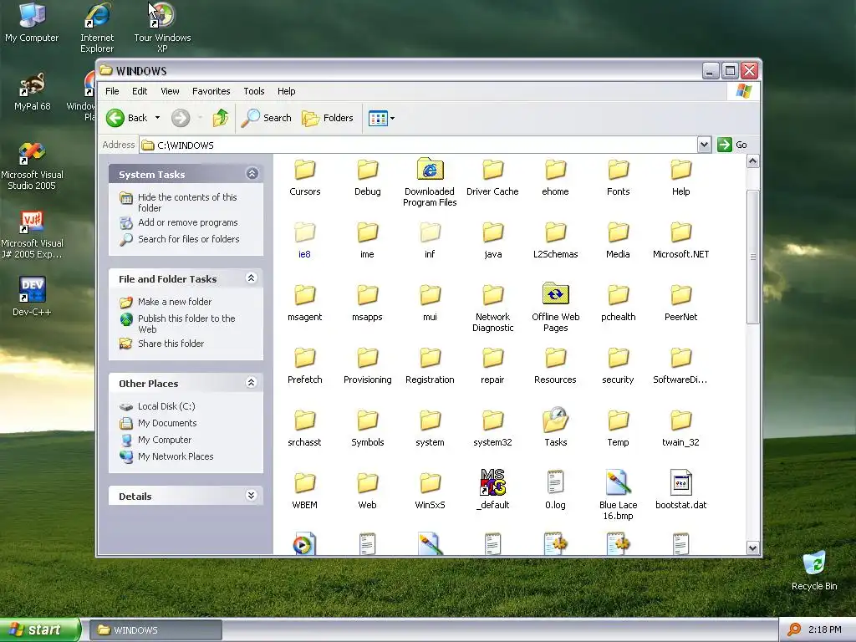Open the File menu

112,91
